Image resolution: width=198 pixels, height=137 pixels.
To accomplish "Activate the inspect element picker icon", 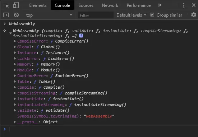I will pyautogui.click(x=6, y=5).
